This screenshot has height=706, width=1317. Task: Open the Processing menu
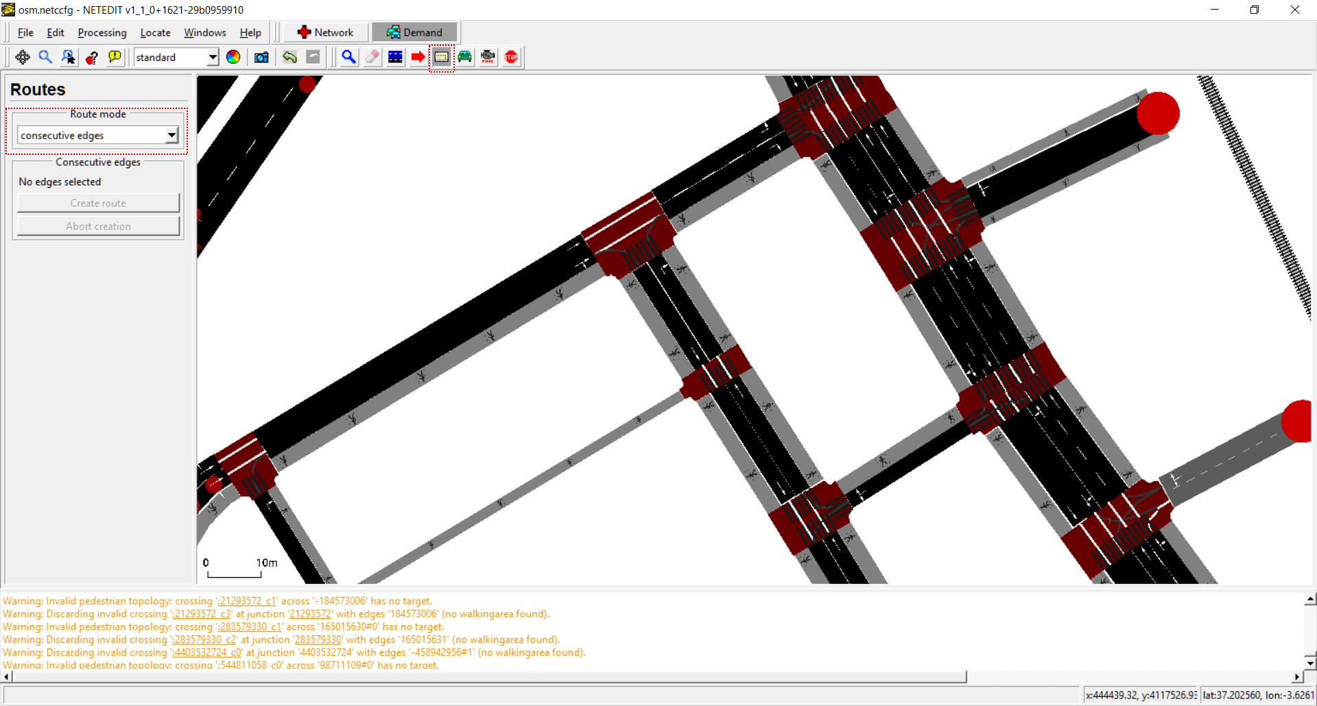coord(102,33)
